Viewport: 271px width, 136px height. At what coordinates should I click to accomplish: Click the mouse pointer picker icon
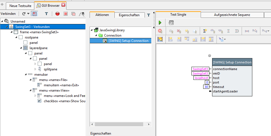point(81,13)
